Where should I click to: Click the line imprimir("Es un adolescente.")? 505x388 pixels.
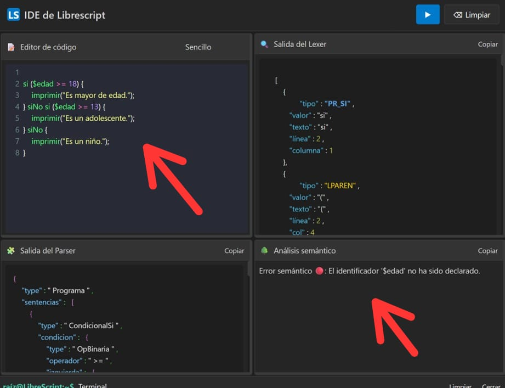coord(83,119)
